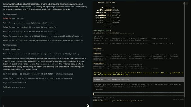
Task: Click the '~/workspace/repo$ pi' prompt line
Action: 103,30
